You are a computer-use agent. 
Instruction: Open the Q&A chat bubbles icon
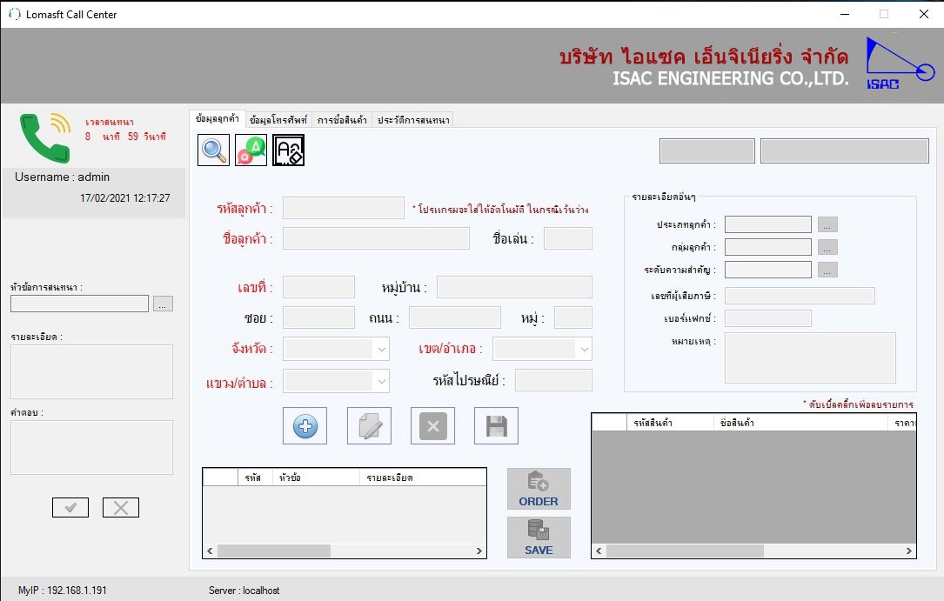click(251, 150)
